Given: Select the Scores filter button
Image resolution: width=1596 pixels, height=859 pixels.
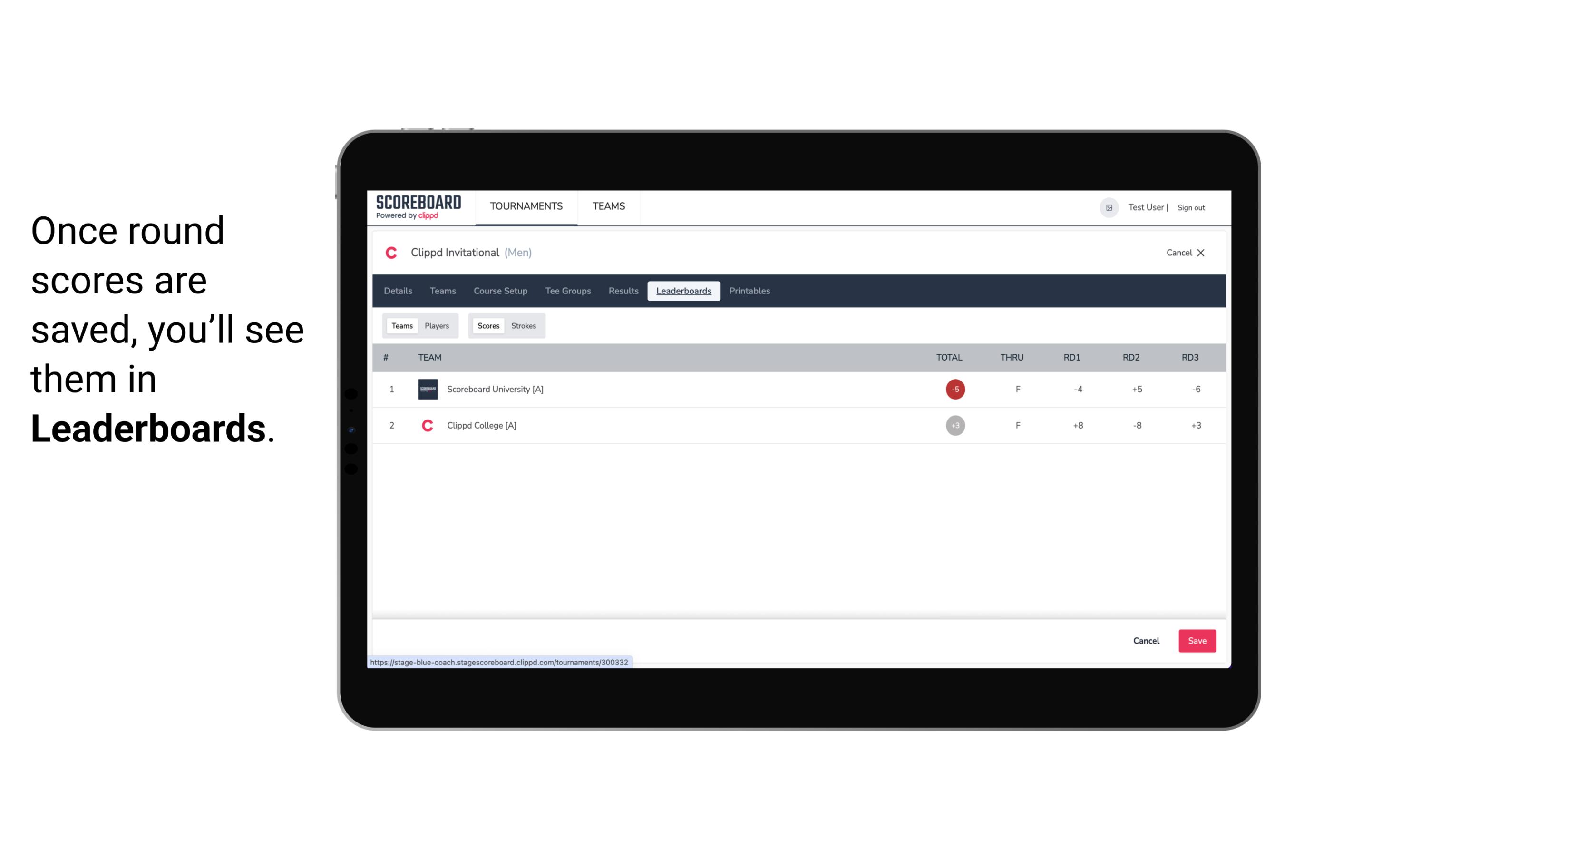Looking at the screenshot, I should point(487,325).
